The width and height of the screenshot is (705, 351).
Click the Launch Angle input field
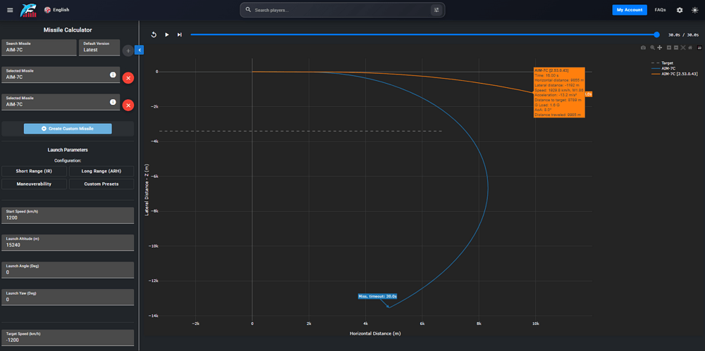68,270
